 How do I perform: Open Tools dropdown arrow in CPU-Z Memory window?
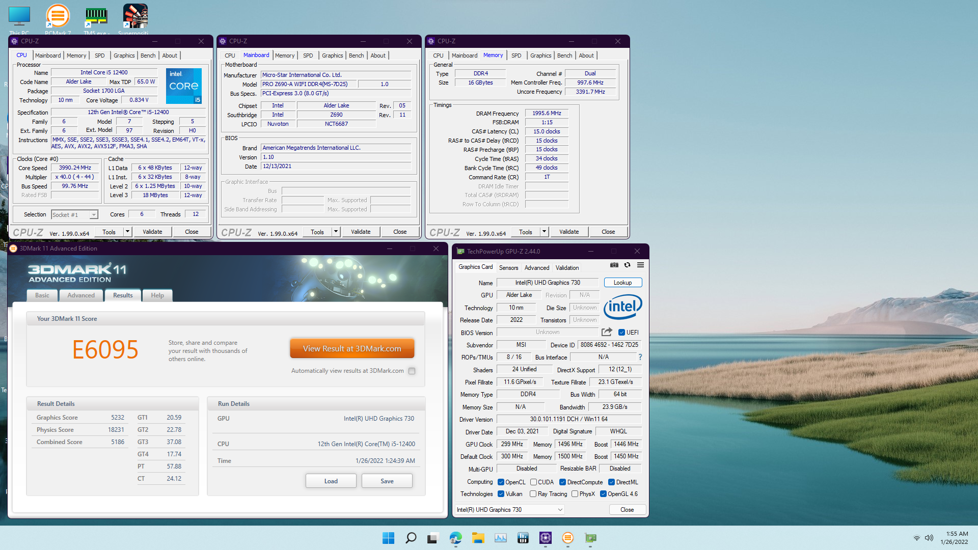tap(544, 232)
